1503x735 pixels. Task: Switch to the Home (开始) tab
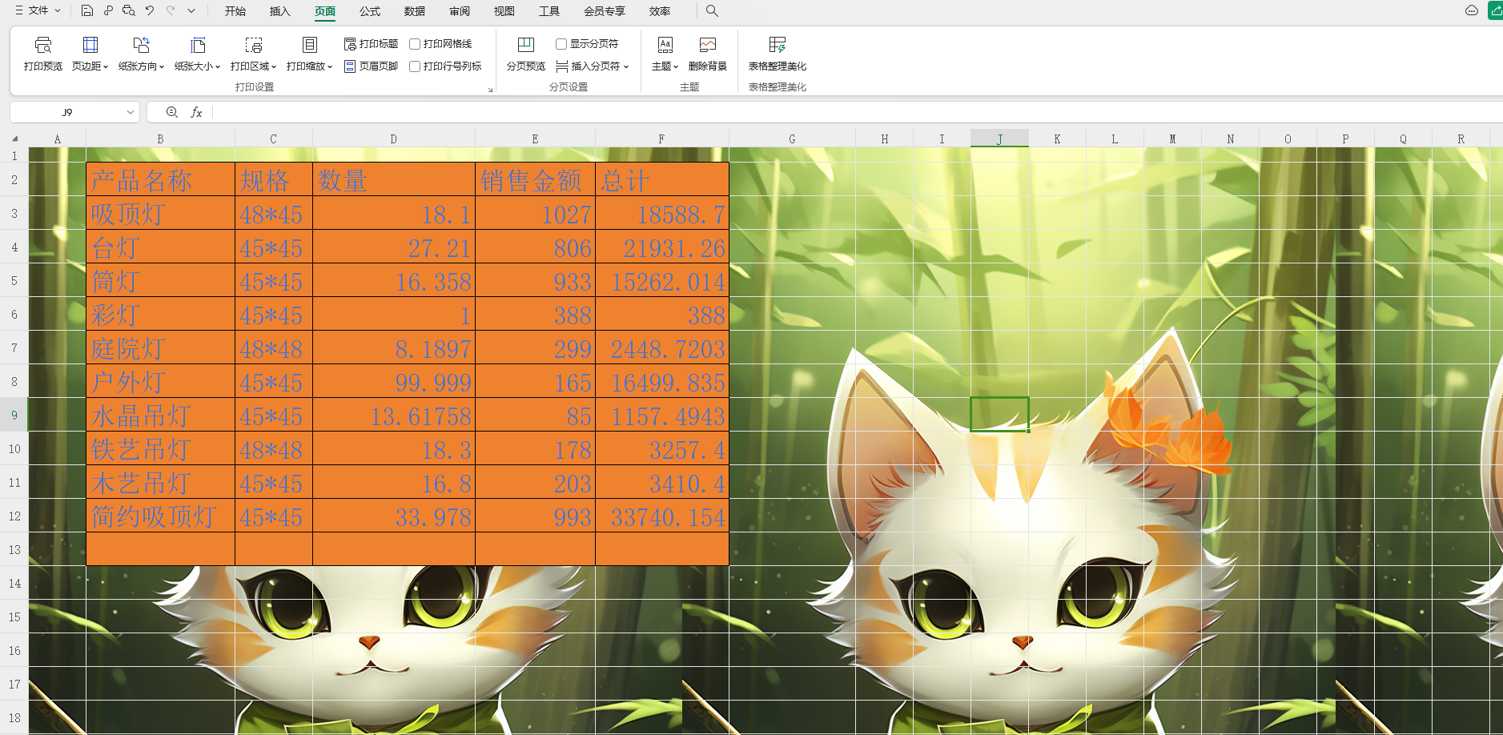[x=235, y=11]
